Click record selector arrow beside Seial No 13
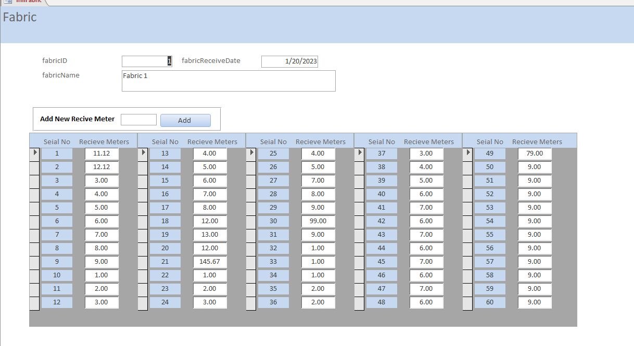This screenshot has height=346, width=634. pyautogui.click(x=143, y=153)
